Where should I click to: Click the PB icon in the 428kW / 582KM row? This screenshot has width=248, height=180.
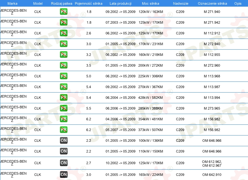tap(64, 98)
